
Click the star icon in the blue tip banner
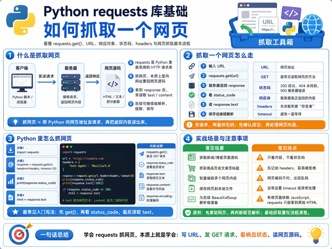pyautogui.click(x=15, y=212)
